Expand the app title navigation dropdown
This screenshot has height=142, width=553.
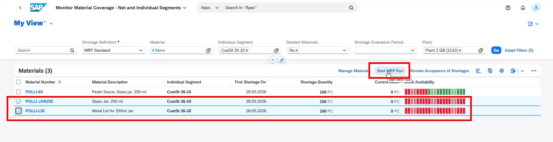(x=185, y=8)
